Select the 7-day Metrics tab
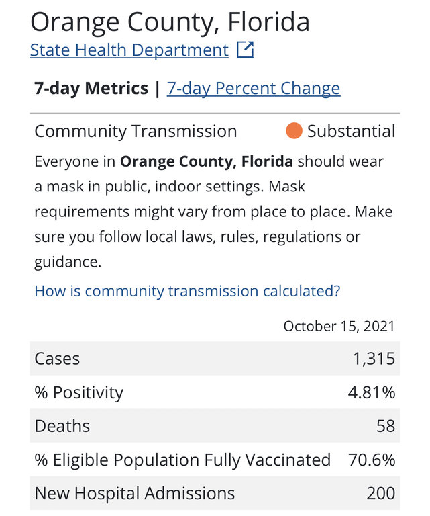 coord(91,89)
